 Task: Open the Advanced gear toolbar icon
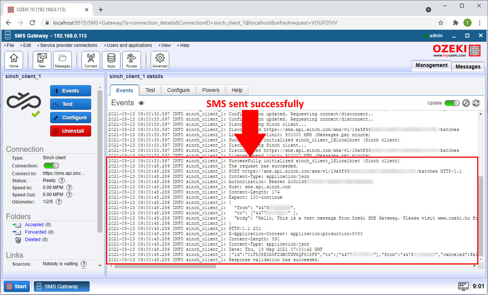click(x=160, y=60)
